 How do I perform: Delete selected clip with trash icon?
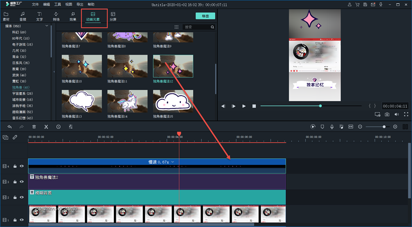[x=34, y=127]
